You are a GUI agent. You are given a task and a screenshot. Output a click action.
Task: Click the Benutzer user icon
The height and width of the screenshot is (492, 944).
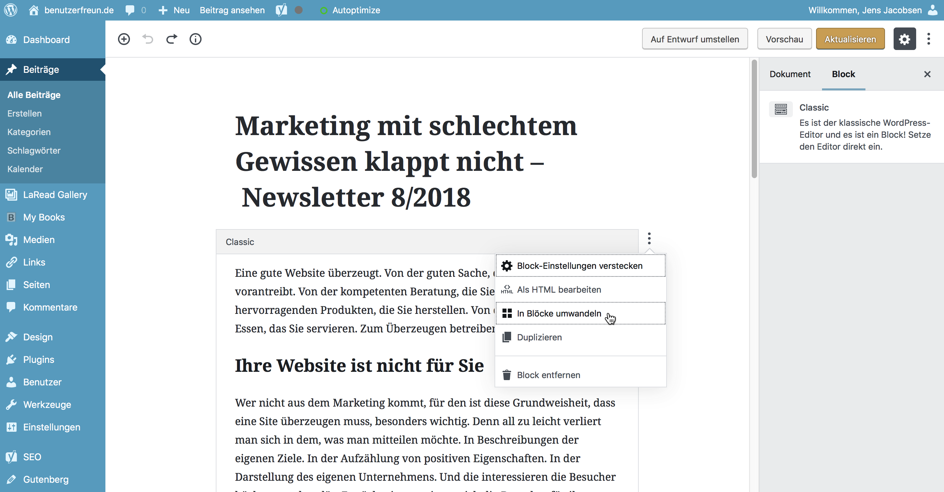11,382
